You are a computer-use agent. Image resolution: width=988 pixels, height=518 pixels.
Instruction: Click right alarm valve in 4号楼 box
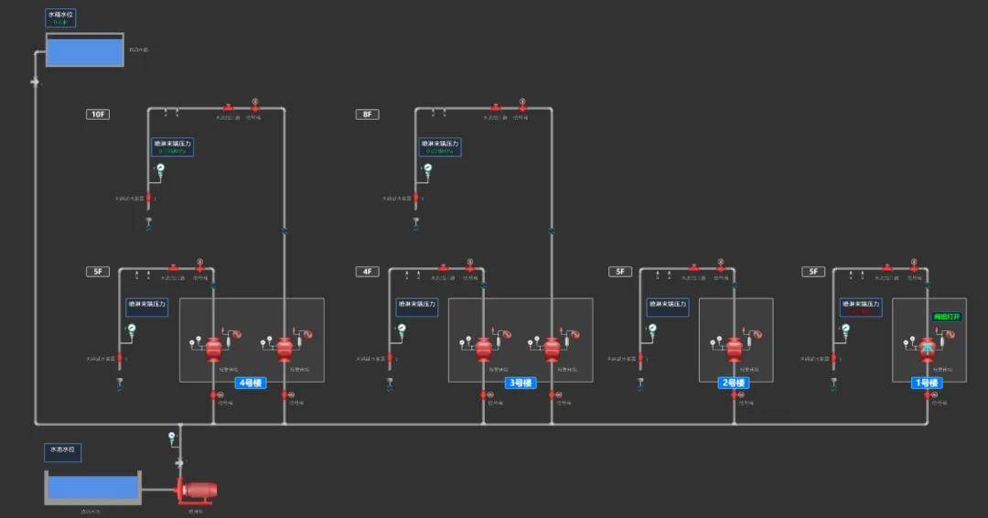[285, 348]
